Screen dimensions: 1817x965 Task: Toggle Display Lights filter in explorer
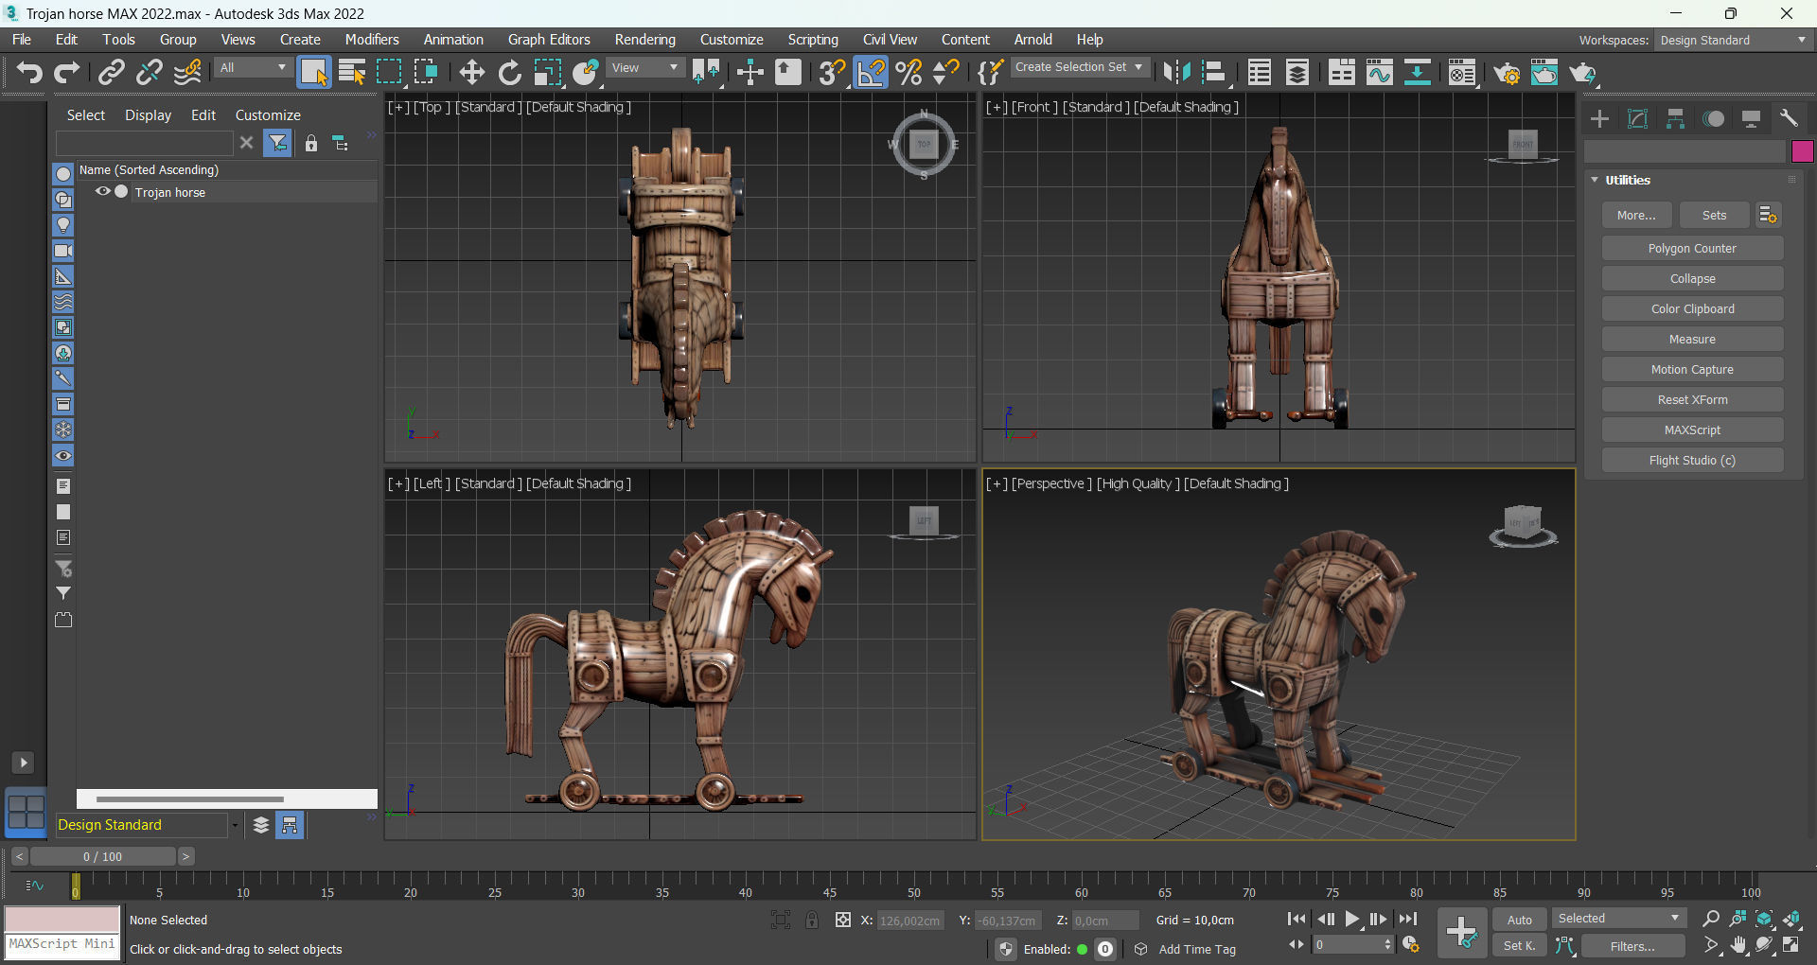63,225
